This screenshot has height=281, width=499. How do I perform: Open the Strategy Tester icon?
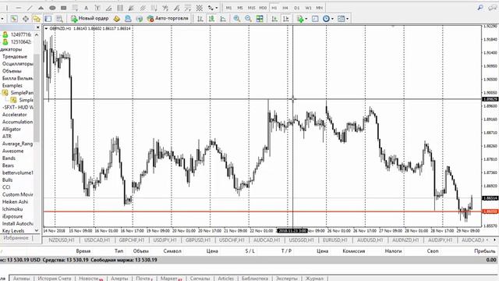[x=59, y=19]
